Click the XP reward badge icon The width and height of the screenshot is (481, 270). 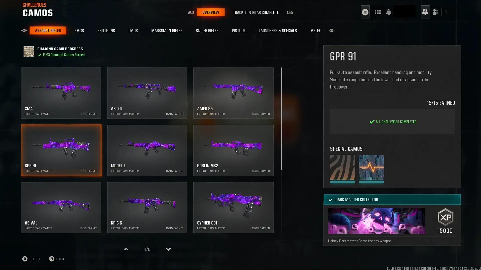445,217
